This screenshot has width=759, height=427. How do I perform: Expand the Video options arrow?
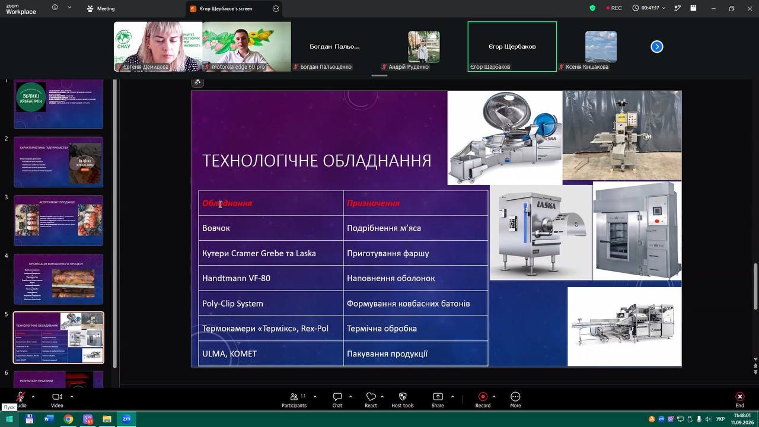click(72, 396)
